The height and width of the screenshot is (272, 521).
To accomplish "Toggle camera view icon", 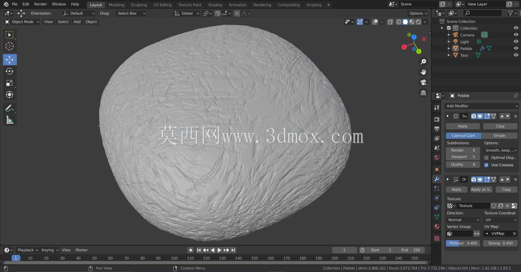I will click(x=423, y=82).
